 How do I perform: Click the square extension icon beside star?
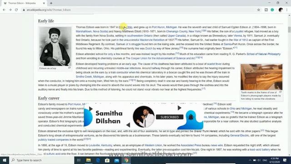(266, 10)
